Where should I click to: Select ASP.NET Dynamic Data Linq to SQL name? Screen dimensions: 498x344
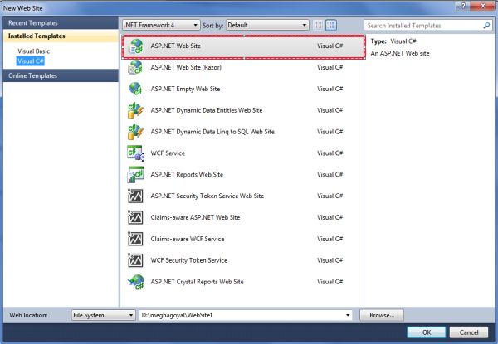point(212,132)
